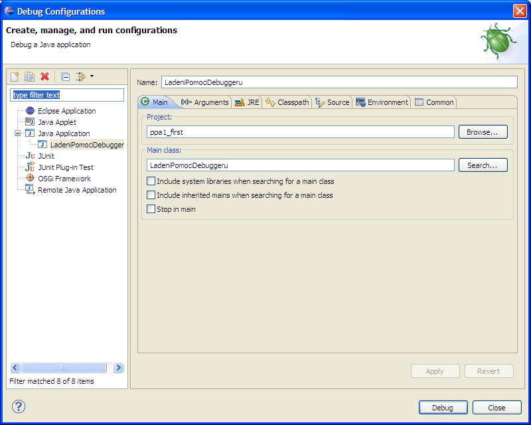Click the Java Applet icon in tree
The image size is (531, 425).
30,122
